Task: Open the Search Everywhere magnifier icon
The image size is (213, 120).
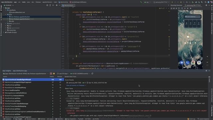Action: pos(206,2)
